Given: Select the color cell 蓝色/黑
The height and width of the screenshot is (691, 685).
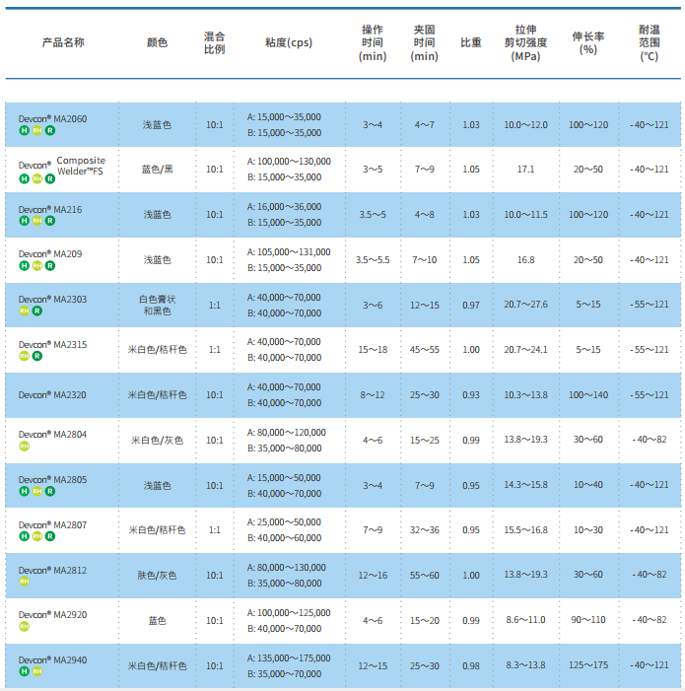Looking at the screenshot, I should click(158, 170).
